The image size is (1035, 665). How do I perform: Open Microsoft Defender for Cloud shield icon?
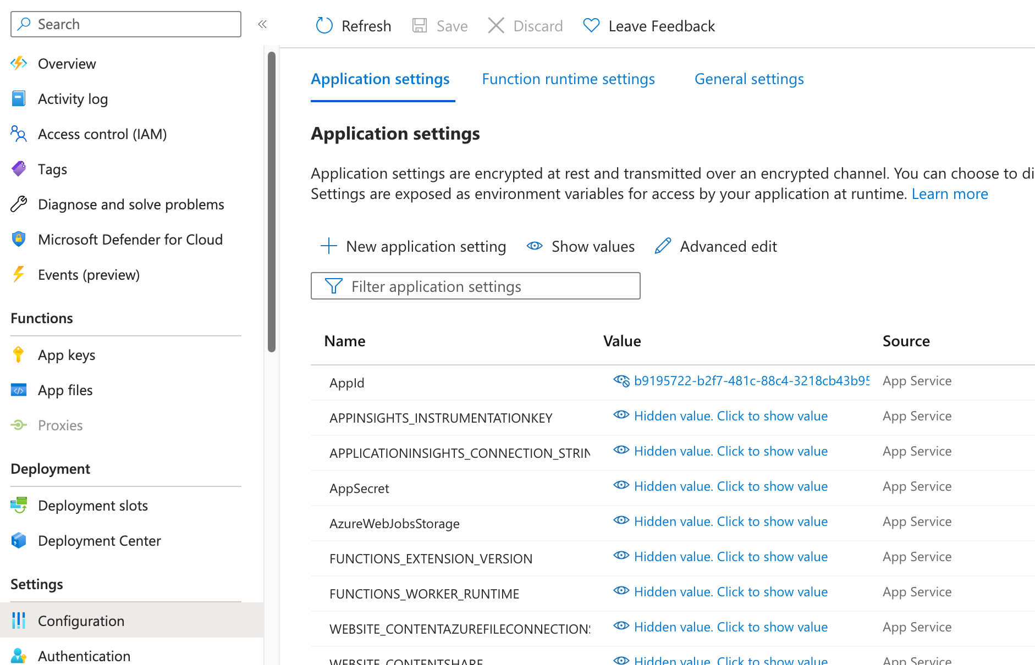pyautogui.click(x=19, y=240)
